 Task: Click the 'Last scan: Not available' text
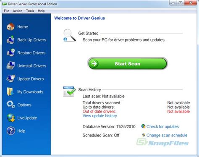point(103,96)
